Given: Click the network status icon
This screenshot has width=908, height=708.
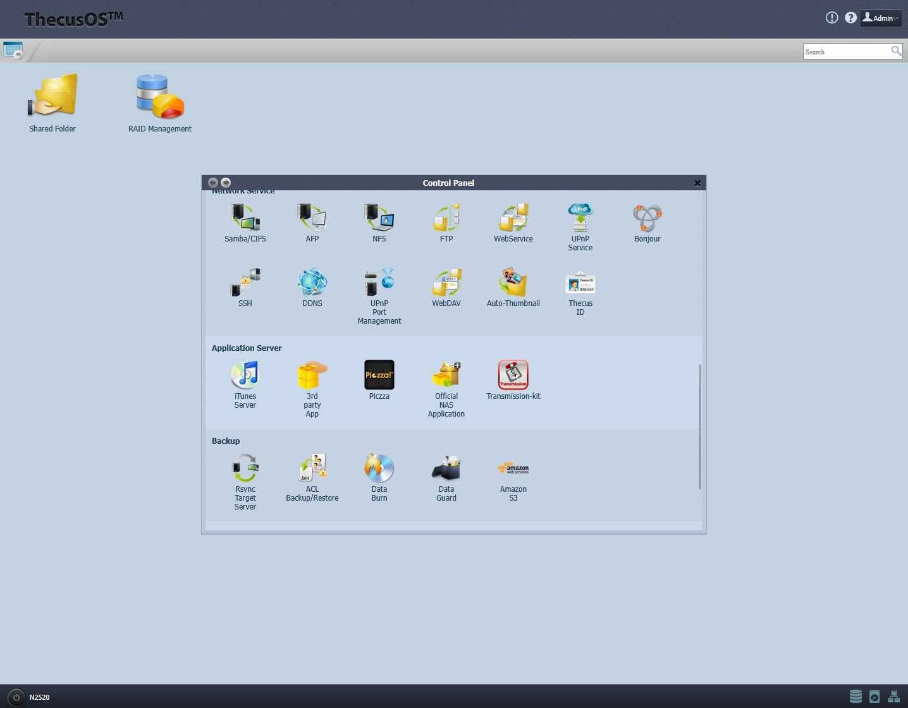Looking at the screenshot, I should (893, 697).
